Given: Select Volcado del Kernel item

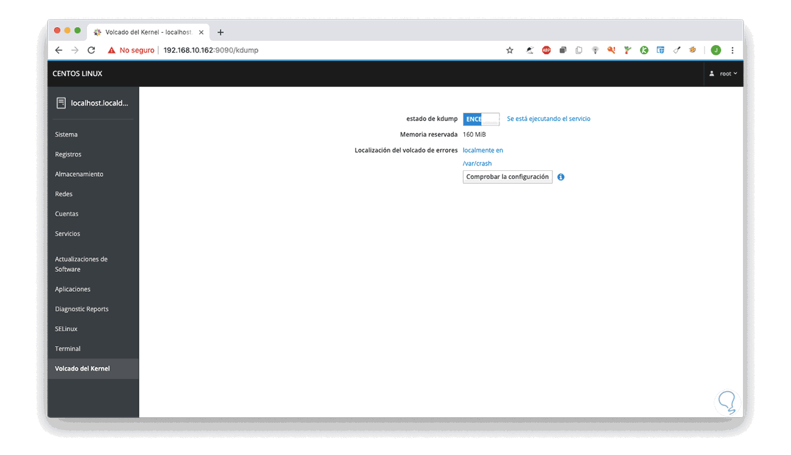Looking at the screenshot, I should pyautogui.click(x=93, y=369).
